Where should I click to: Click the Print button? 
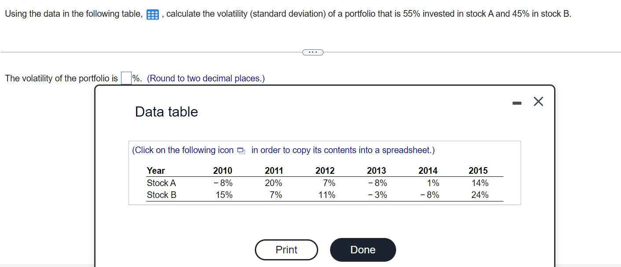tap(286, 250)
